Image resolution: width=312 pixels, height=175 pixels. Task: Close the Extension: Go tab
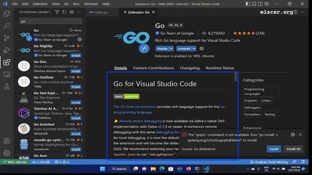[154, 12]
